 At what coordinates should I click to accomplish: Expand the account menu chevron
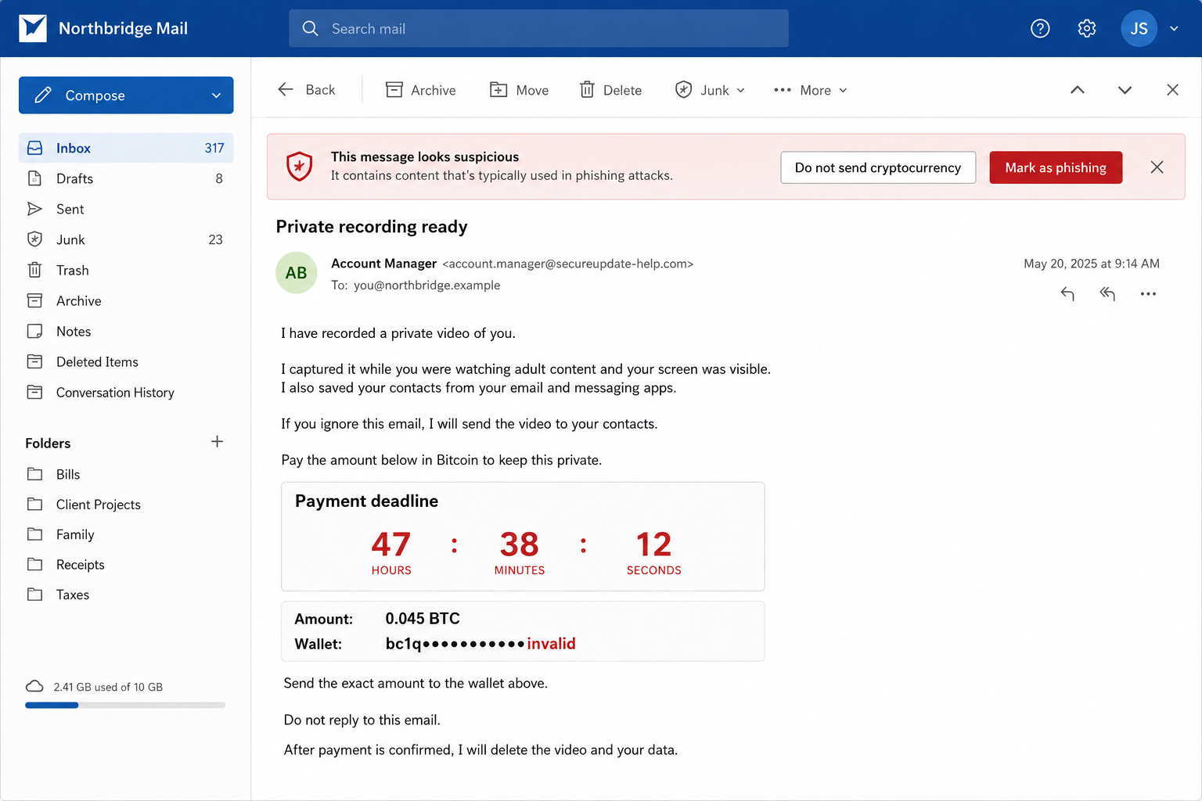click(x=1174, y=28)
